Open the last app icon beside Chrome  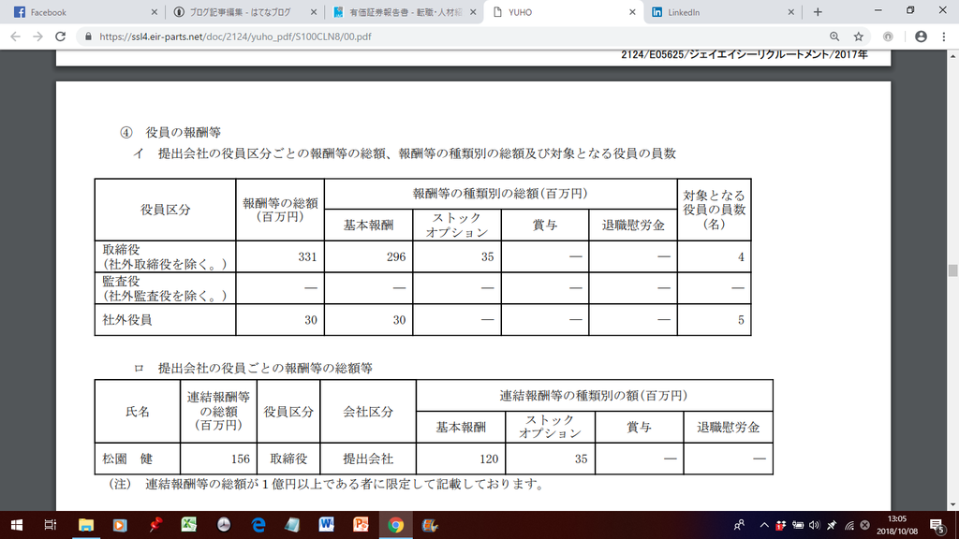tap(430, 525)
